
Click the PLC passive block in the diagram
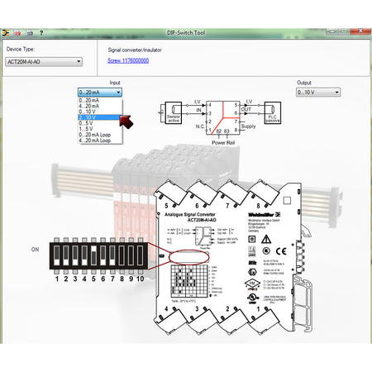pyautogui.click(x=273, y=112)
